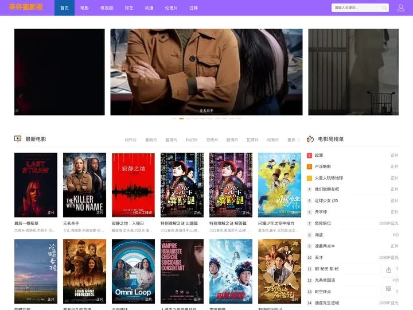Focus the keyword search input field

pos(357,8)
